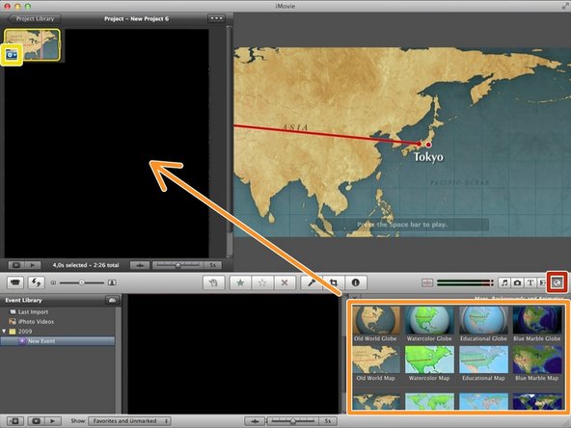Collapse the 2009 folder triangle

[x=4, y=332]
